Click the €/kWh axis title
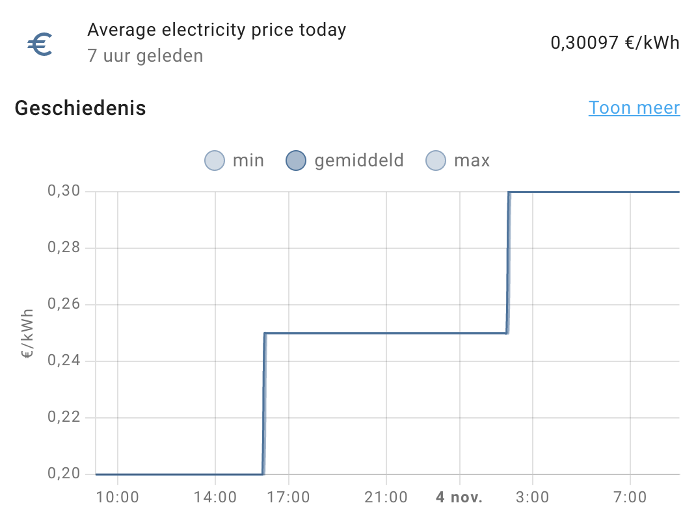The width and height of the screenshot is (696, 516). coord(27,332)
